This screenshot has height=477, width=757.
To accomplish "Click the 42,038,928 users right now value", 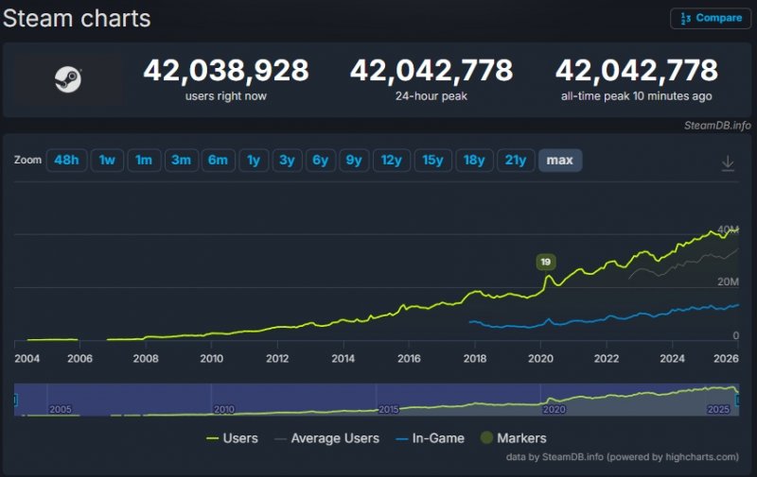I will (226, 70).
